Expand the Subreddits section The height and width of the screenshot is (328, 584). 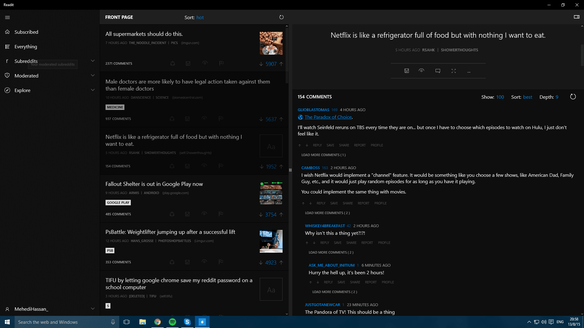(x=93, y=61)
